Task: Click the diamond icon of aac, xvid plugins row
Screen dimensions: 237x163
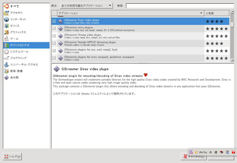Action: (x=60, y=51)
